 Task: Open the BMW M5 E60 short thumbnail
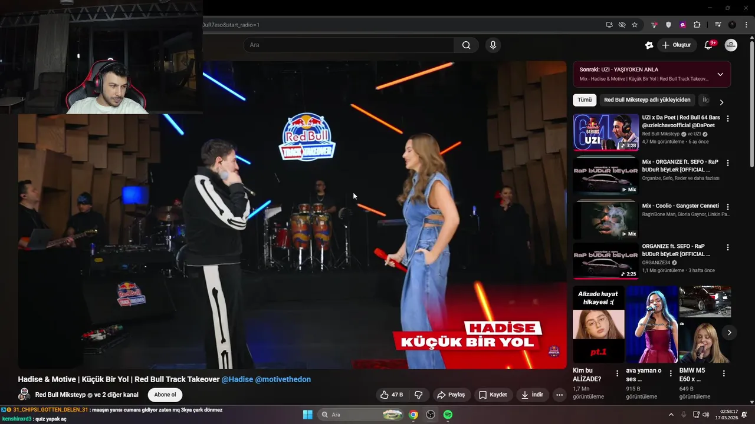coord(705,324)
